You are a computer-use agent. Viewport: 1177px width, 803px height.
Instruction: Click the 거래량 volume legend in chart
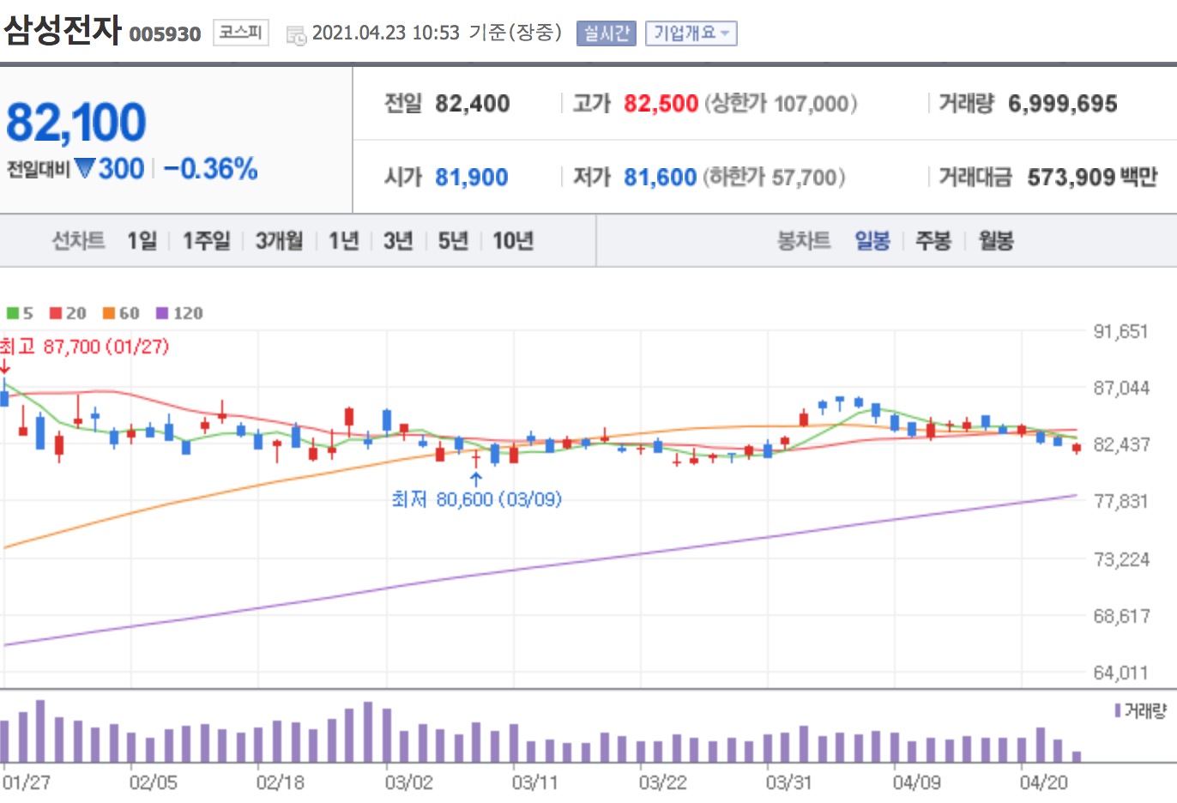[x=1141, y=711]
